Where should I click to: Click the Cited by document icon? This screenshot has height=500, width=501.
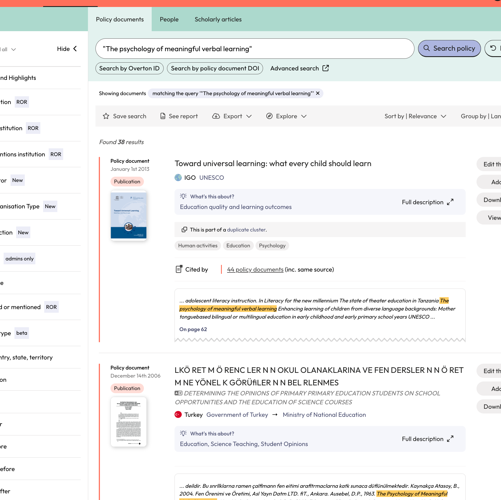[179, 269]
